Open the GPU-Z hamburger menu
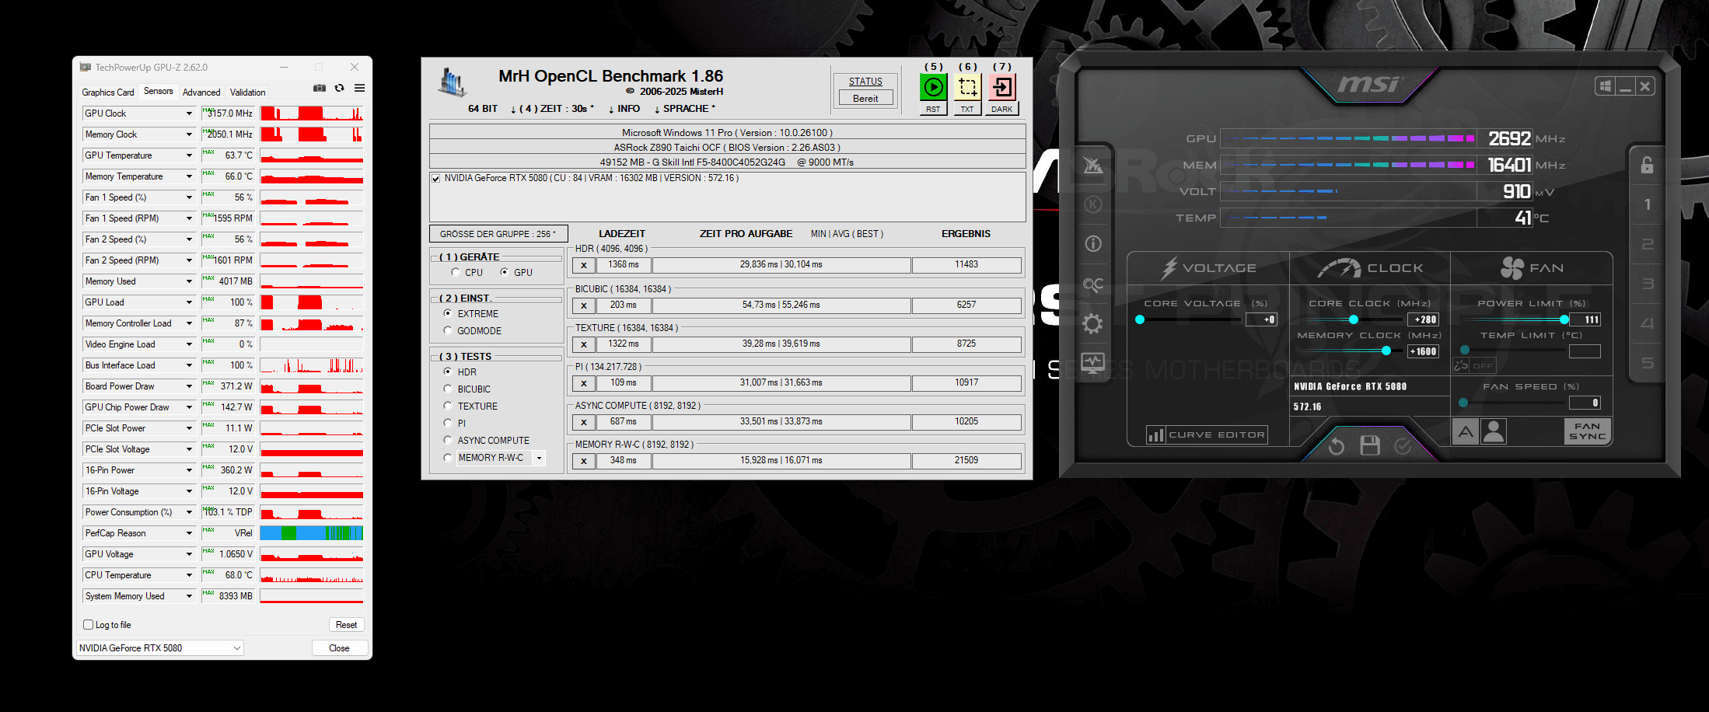Image resolution: width=1709 pixels, height=712 pixels. (359, 89)
